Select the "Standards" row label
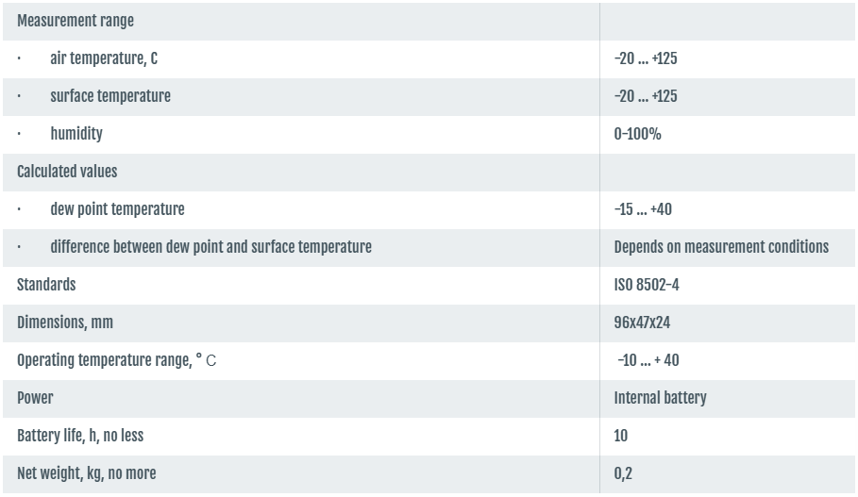 [x=46, y=285]
